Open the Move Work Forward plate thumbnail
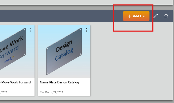The image size is (174, 103). (x=17, y=51)
